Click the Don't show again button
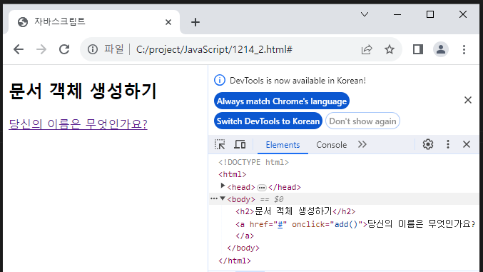This screenshot has height=272, width=483. (x=362, y=121)
